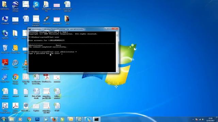Viewport: 218px width, 122px height.
Task: Open the song folder icon
Action: coord(67,20)
